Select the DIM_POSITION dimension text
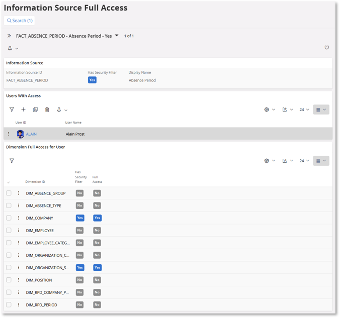This screenshot has height=318, width=340. pyautogui.click(x=39, y=280)
